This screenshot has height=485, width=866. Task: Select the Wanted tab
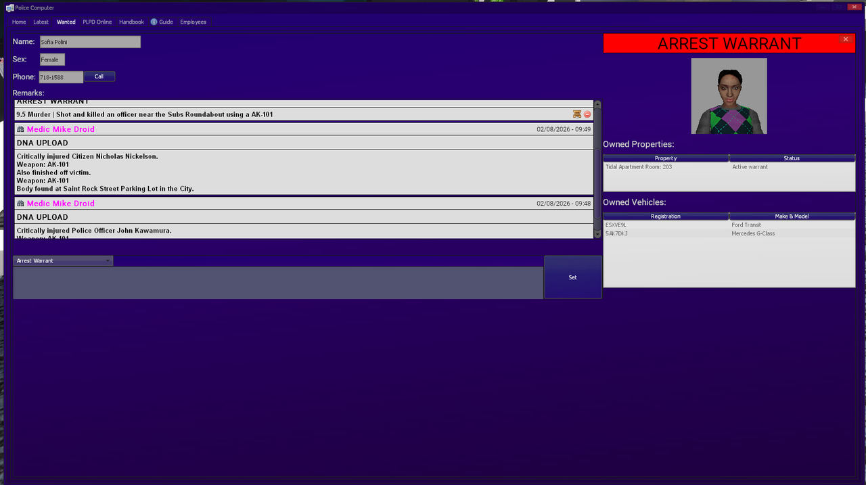click(66, 22)
